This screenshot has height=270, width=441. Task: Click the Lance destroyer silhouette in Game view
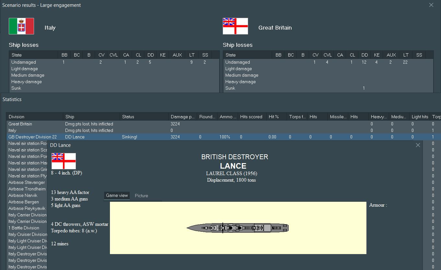pos(238,228)
